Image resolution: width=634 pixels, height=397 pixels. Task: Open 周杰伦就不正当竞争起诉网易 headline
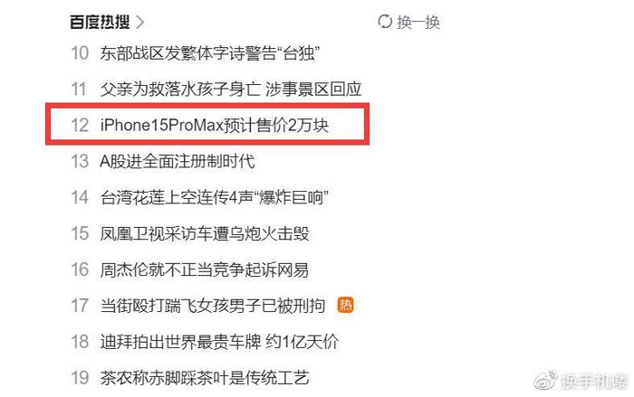[x=205, y=269]
